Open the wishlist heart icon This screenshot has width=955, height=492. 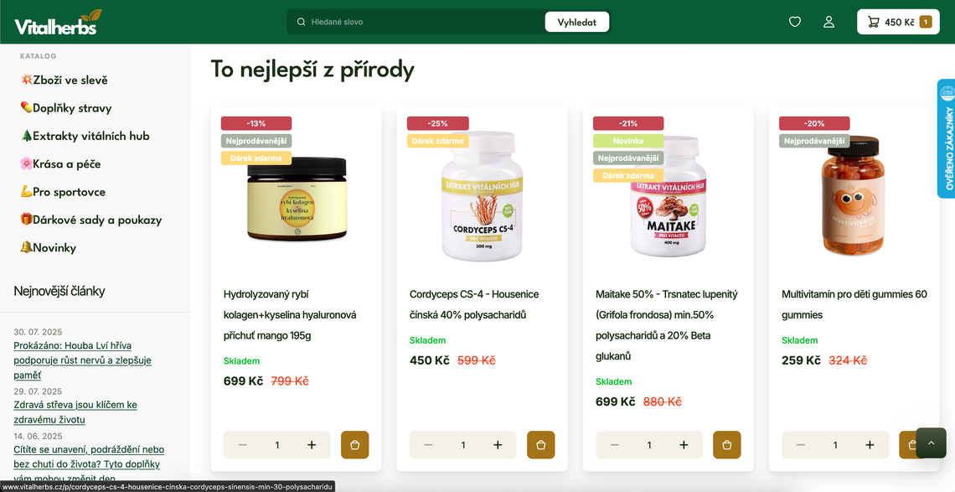click(x=795, y=22)
